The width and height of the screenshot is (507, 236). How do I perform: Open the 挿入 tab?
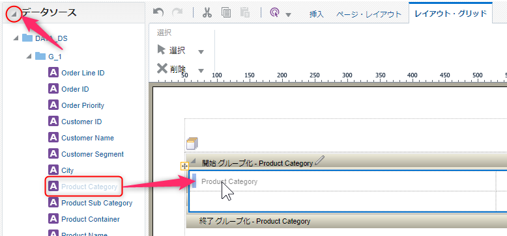tap(317, 14)
